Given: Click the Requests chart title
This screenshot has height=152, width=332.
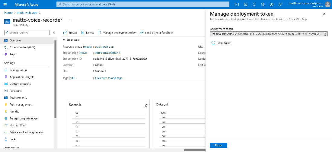Looking at the screenshot, I should point(75,104).
